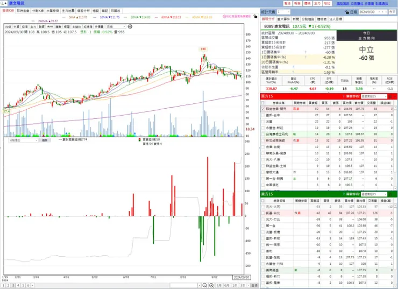Open 賣方15 關鍵券商 filter dropdown
Image resolution: width=398 pixels, height=289 pixels.
tap(374, 194)
